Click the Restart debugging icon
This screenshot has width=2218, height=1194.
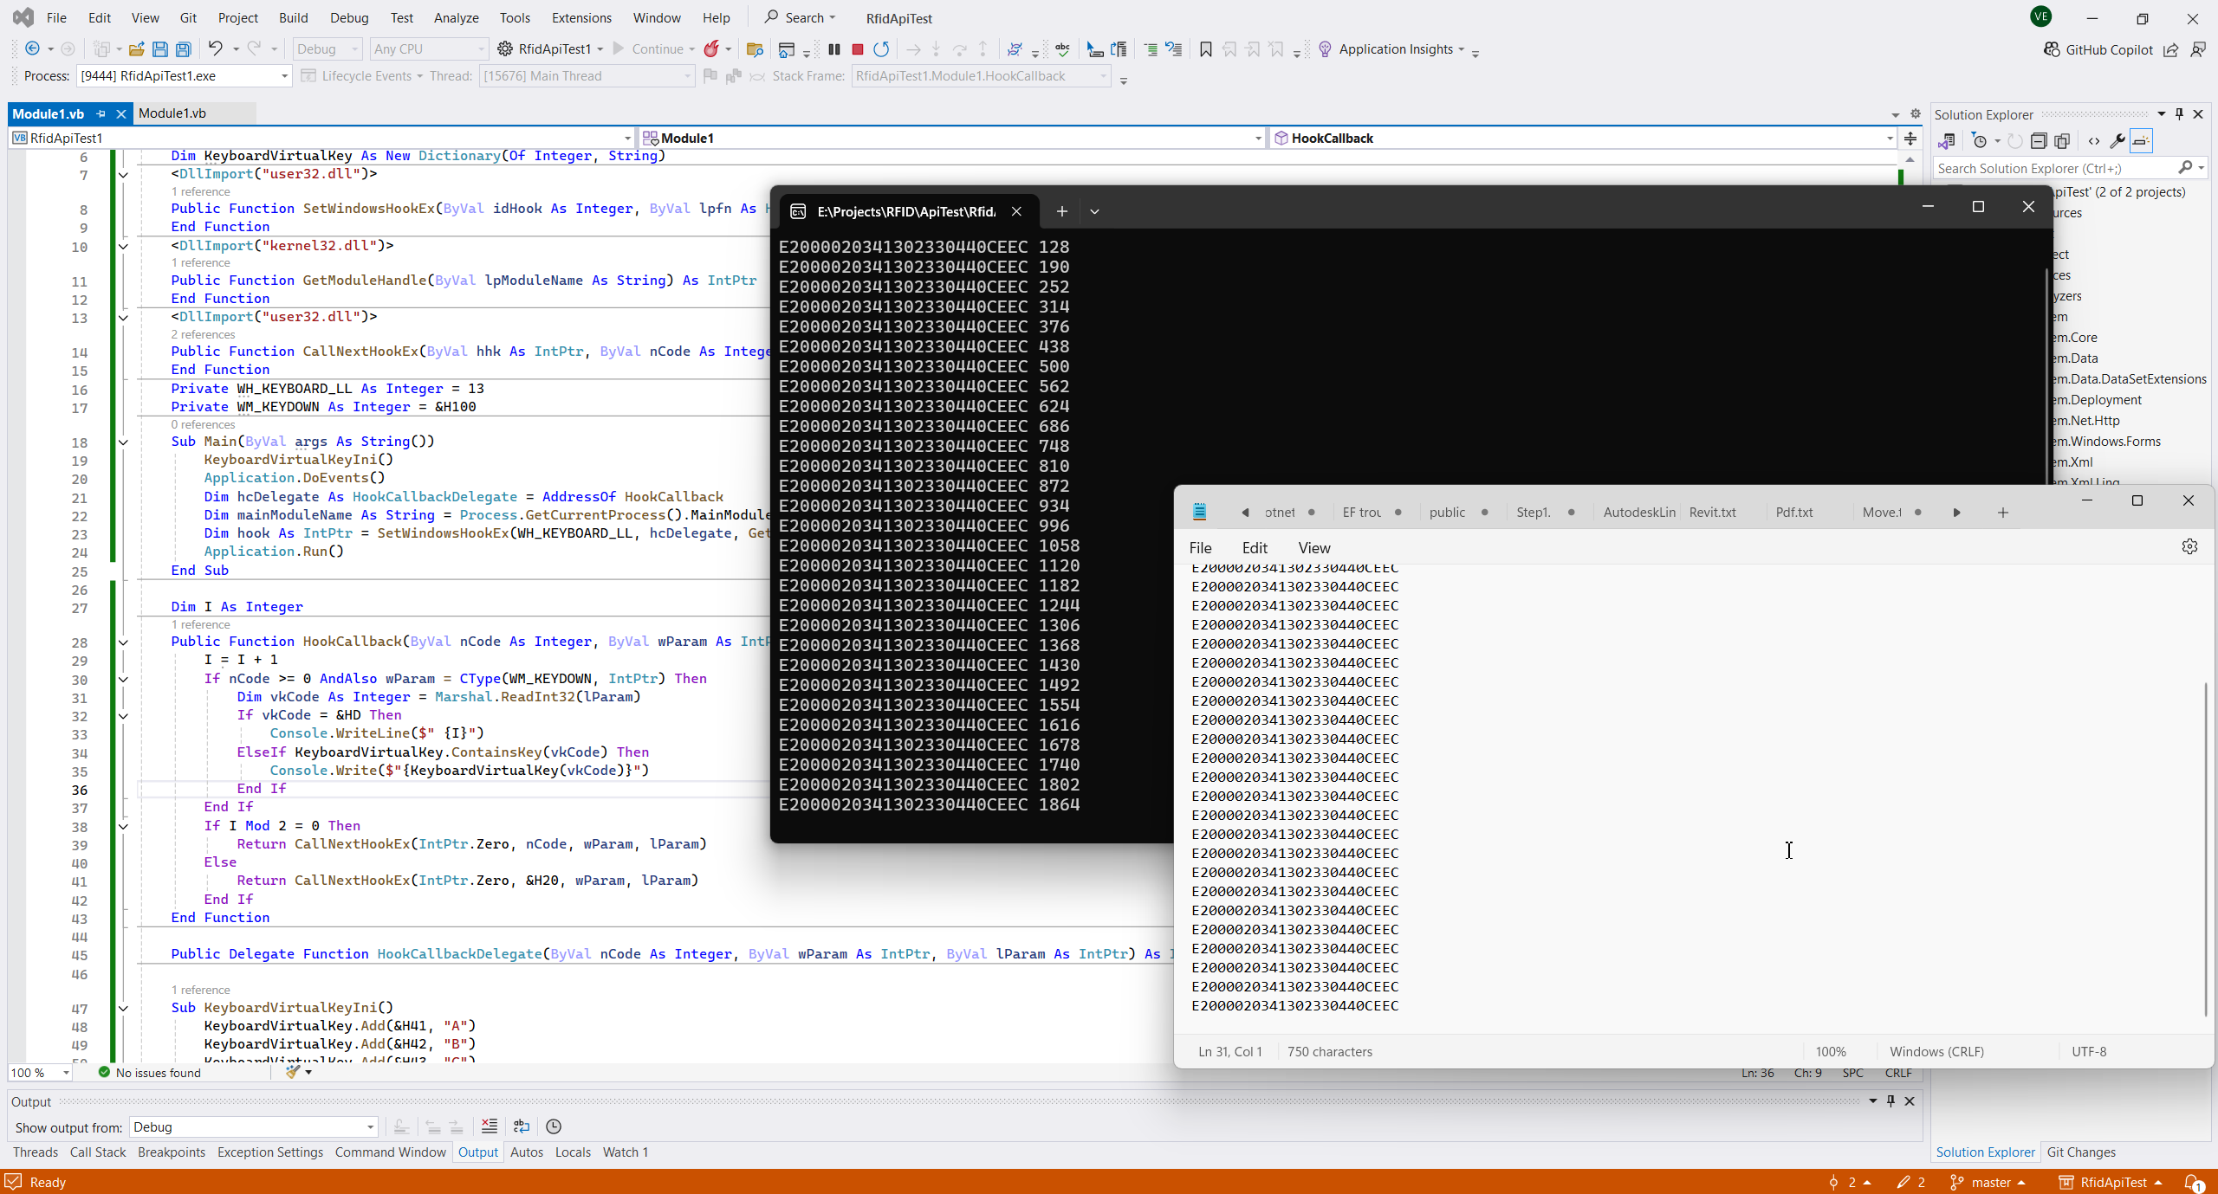click(881, 49)
